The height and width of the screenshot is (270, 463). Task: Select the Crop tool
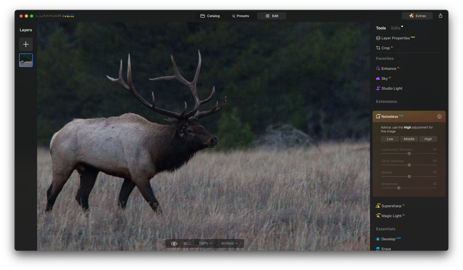(385, 48)
